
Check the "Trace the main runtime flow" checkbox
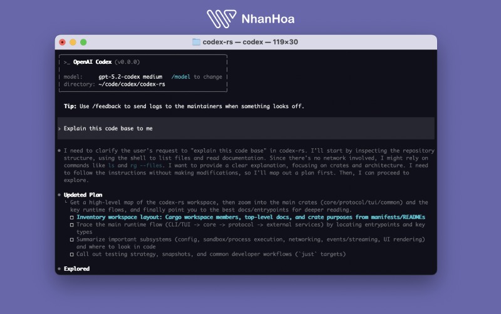tap(72, 225)
